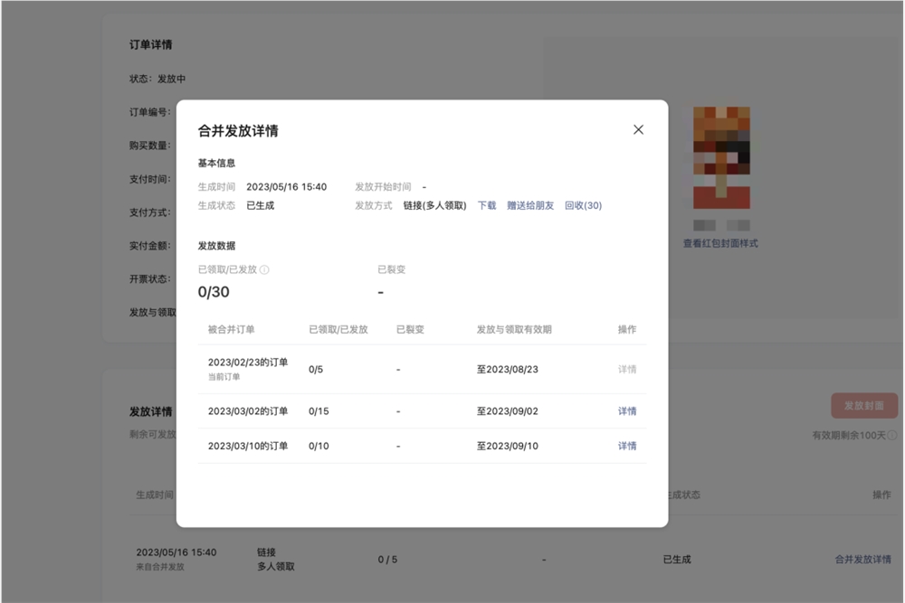The height and width of the screenshot is (603, 905).
Task: Click the 生成时间 value 2023/05/16 15:40 in dialog
Action: [286, 187]
